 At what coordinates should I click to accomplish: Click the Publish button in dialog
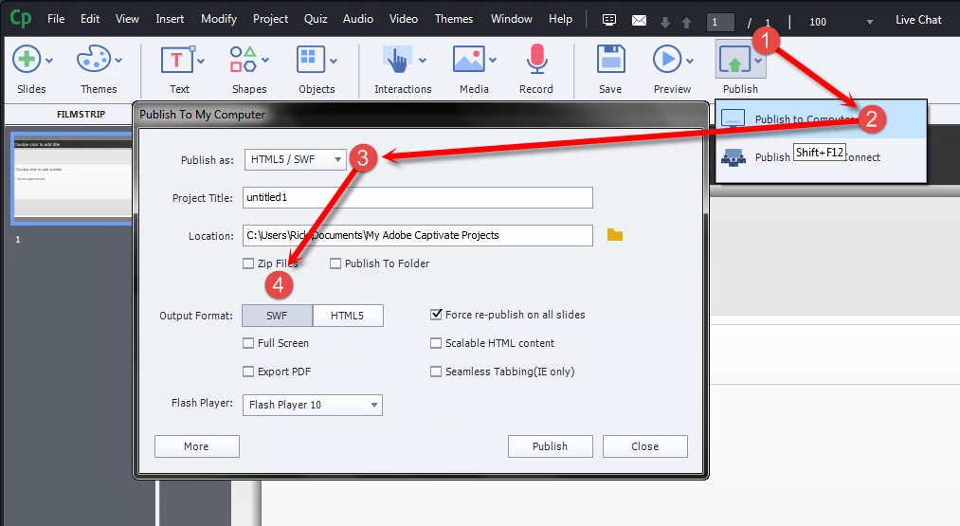[551, 446]
